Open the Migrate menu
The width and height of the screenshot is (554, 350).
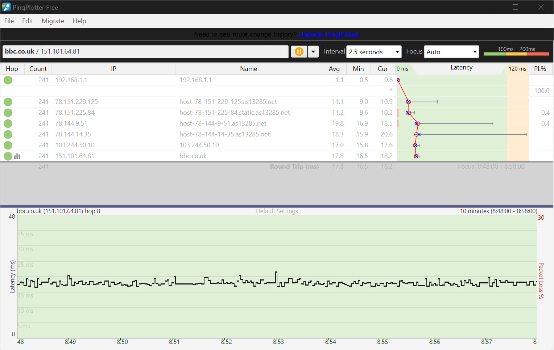(53, 21)
